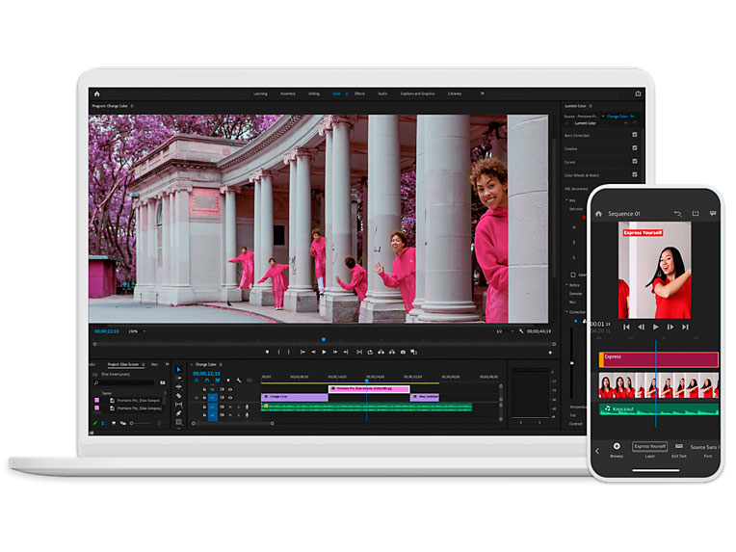Click the Quick Export share icon
This screenshot has width=736, height=552.
point(638,93)
